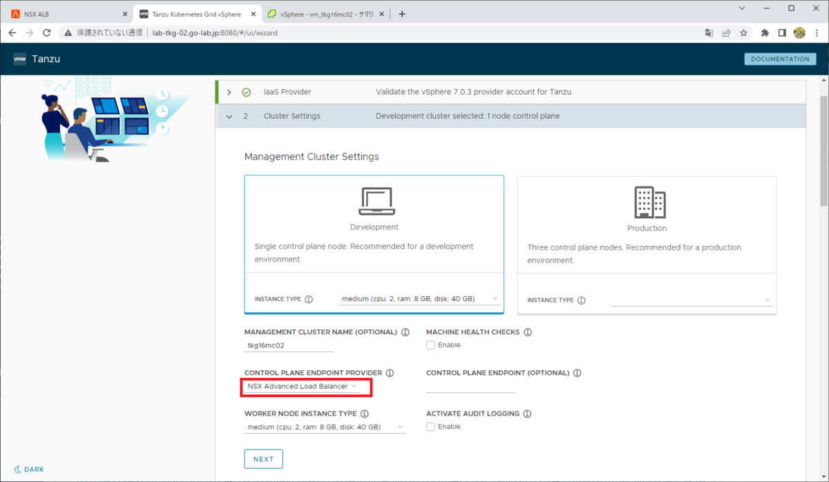Switch to vSphere vm_tkg16mc02 browser tab
This screenshot has height=482, width=829.
coord(326,14)
